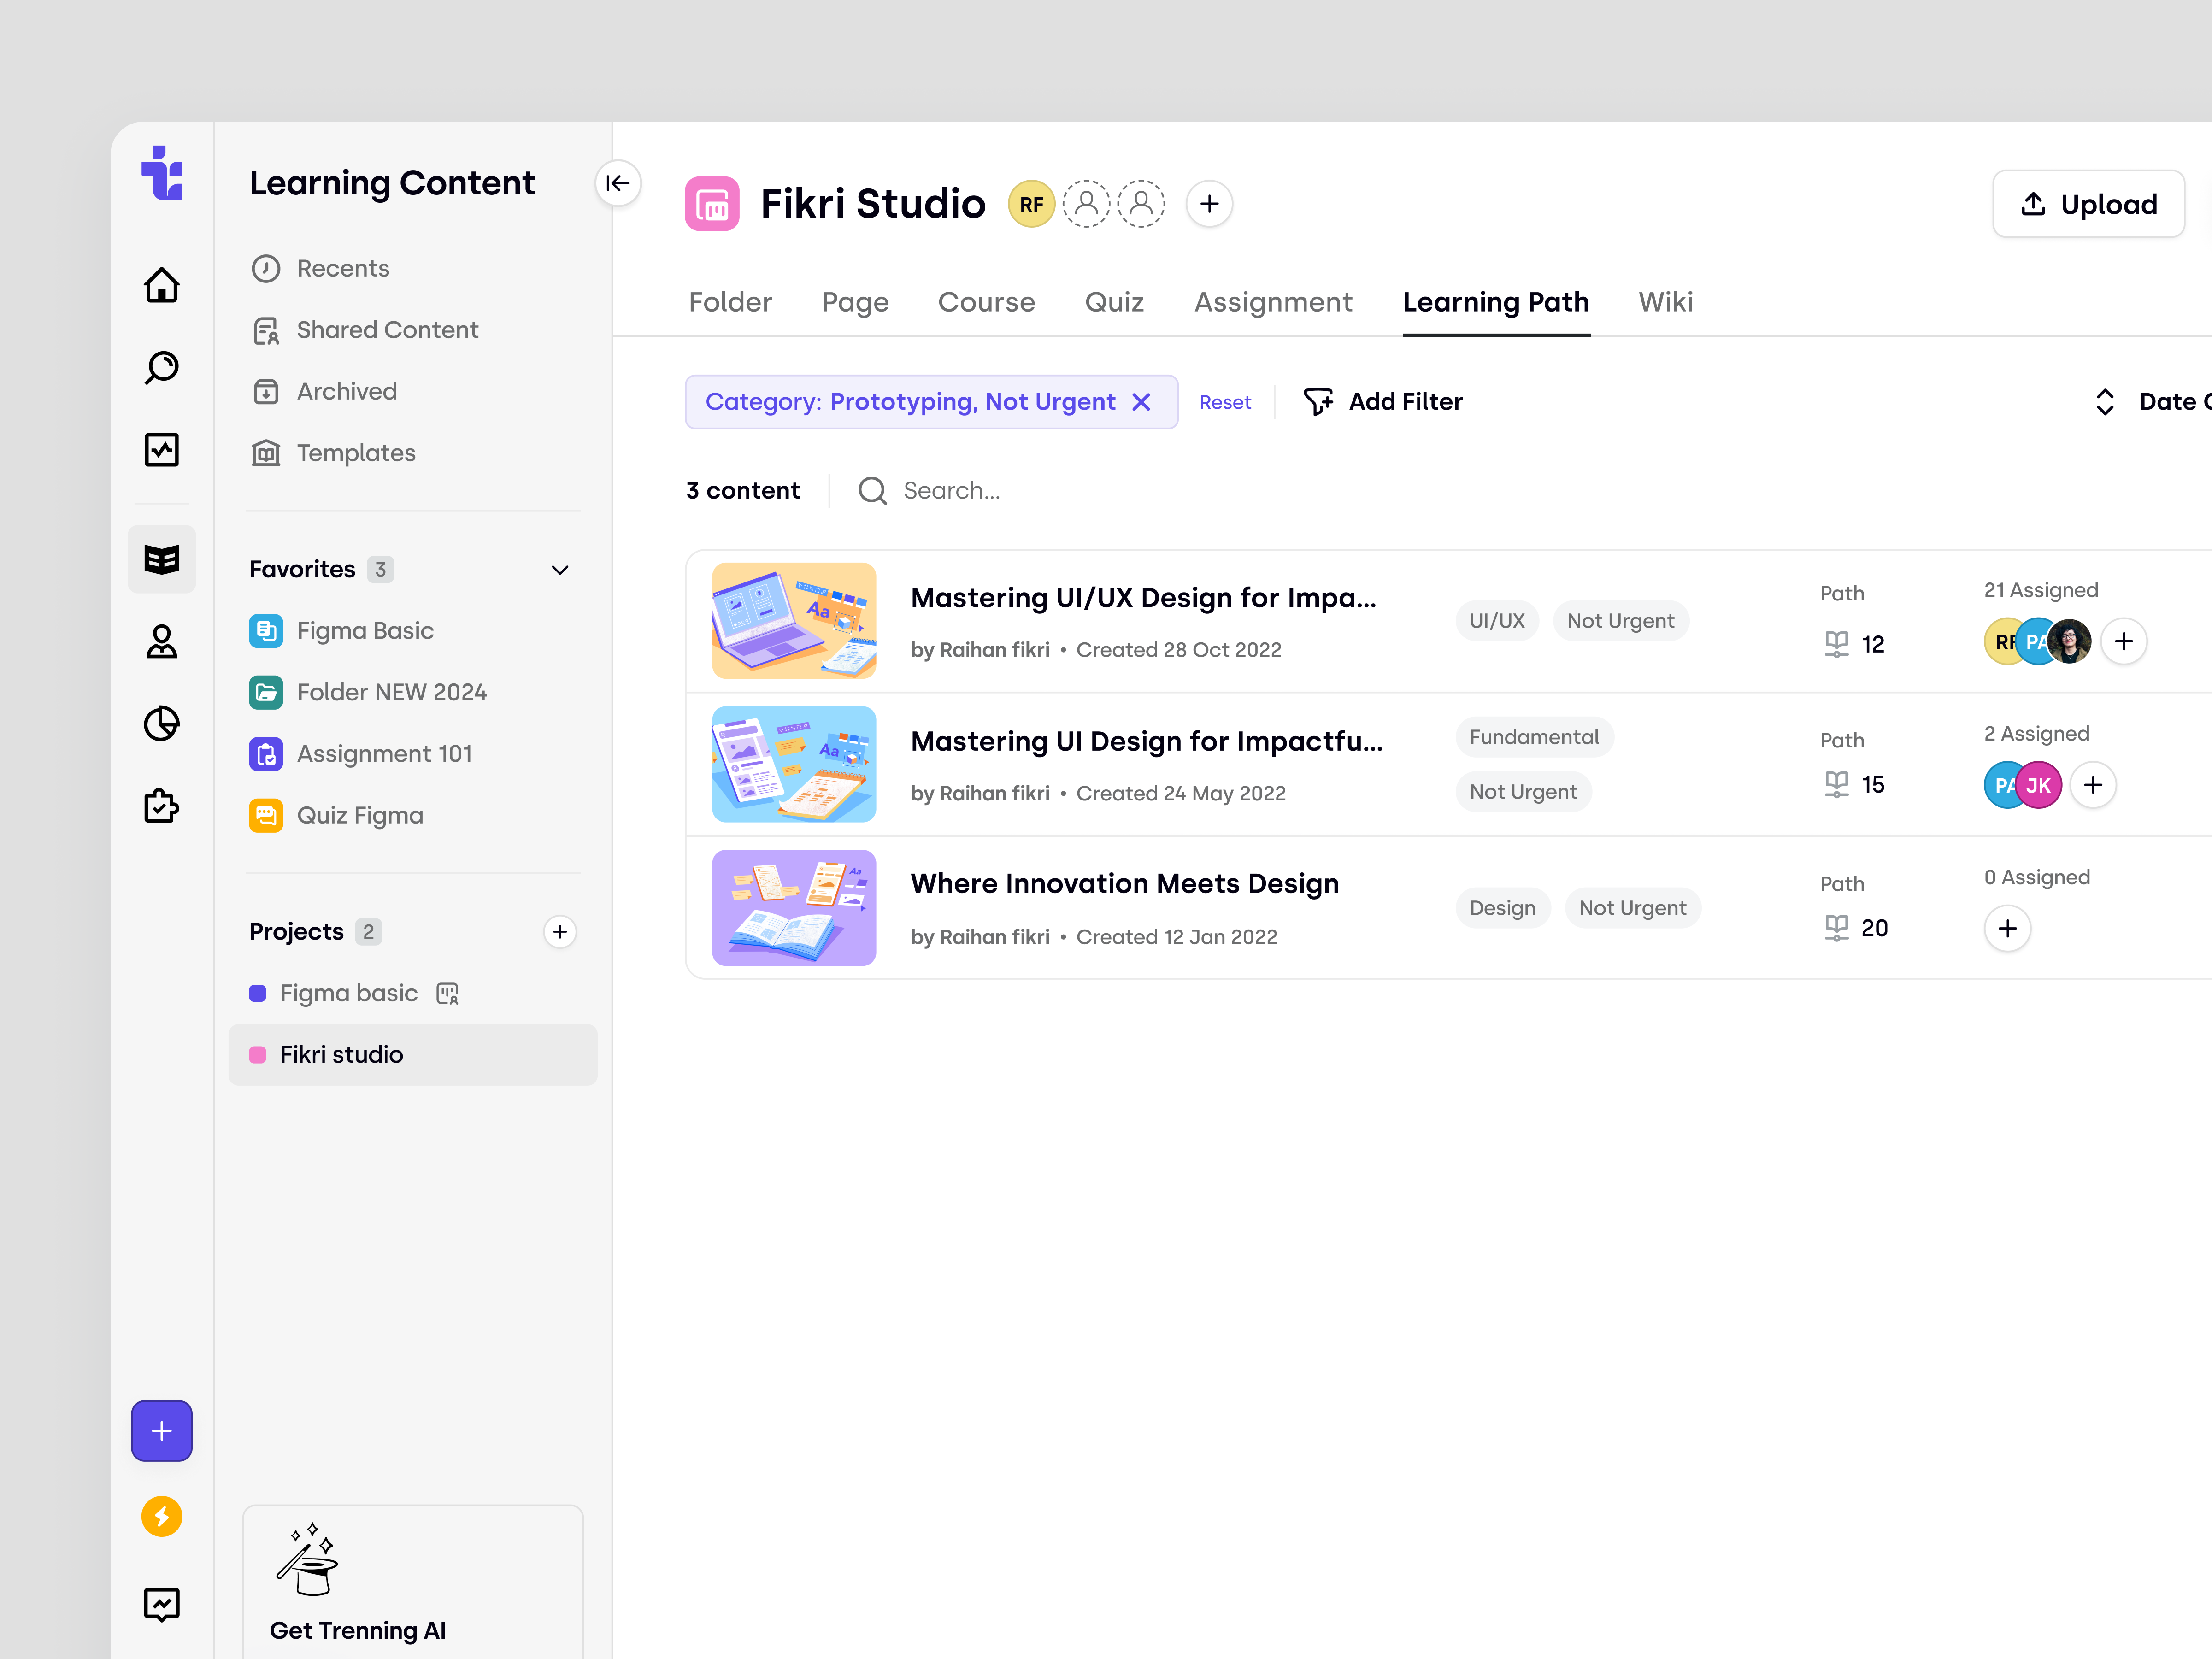The height and width of the screenshot is (1659, 2212).
Task: Select the Figma basic project
Action: [348, 993]
